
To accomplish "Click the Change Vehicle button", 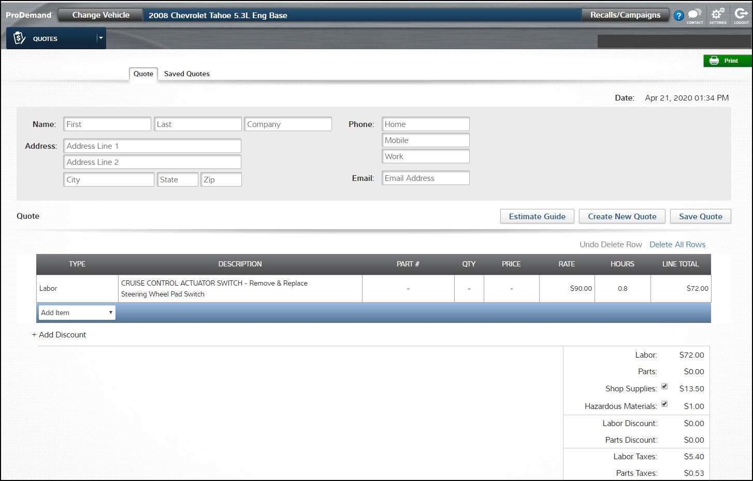I will (100, 15).
